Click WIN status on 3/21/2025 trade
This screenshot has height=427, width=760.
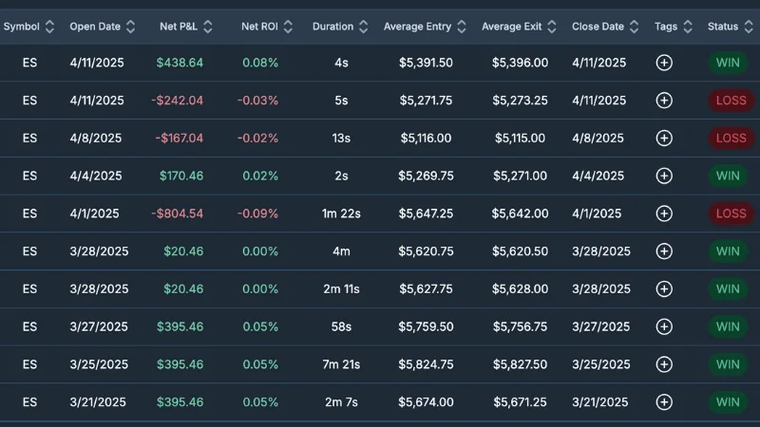pos(728,402)
